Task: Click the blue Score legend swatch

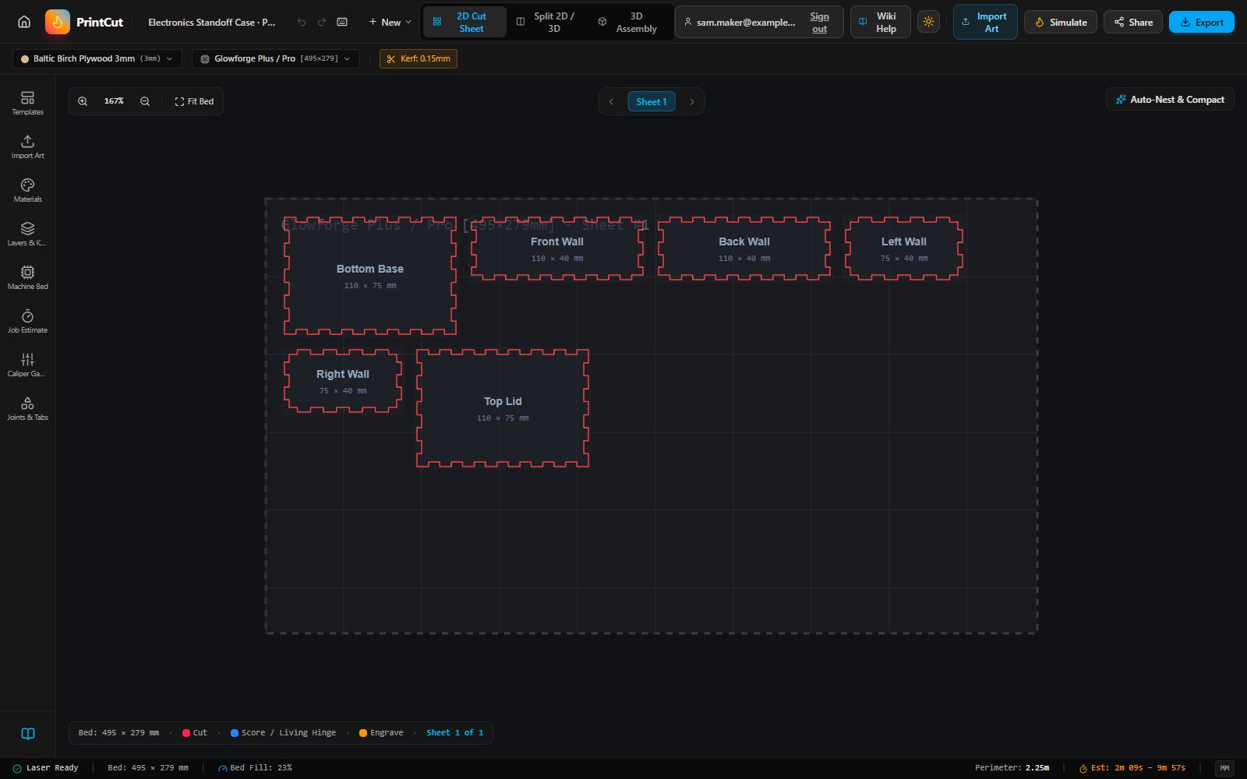Action: pos(235,733)
